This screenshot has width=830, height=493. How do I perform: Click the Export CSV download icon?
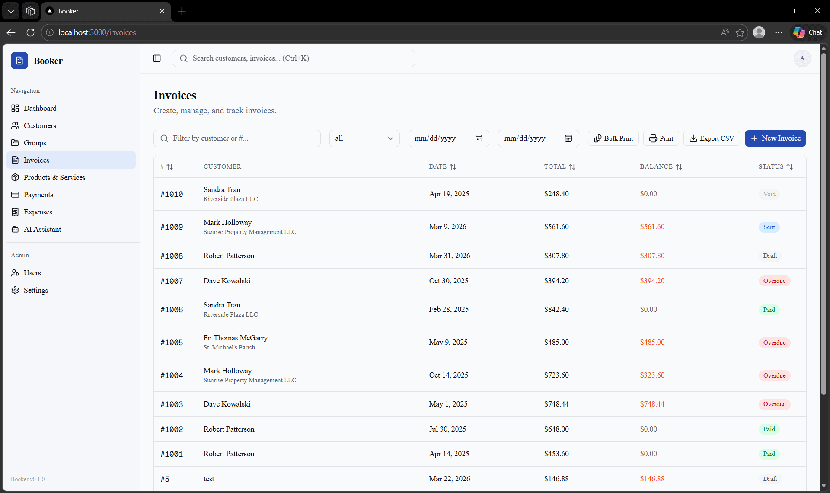694,138
